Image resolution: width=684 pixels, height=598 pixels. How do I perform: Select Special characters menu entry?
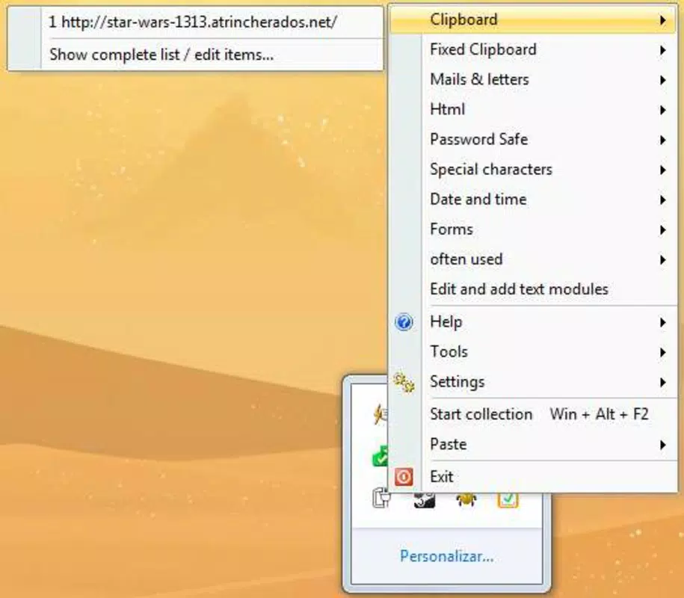click(533, 170)
